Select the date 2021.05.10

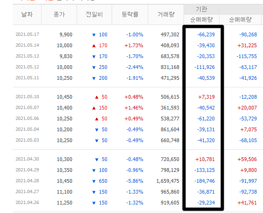click(27, 97)
